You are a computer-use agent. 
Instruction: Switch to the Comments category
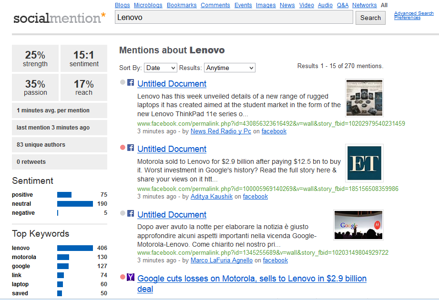click(215, 5)
